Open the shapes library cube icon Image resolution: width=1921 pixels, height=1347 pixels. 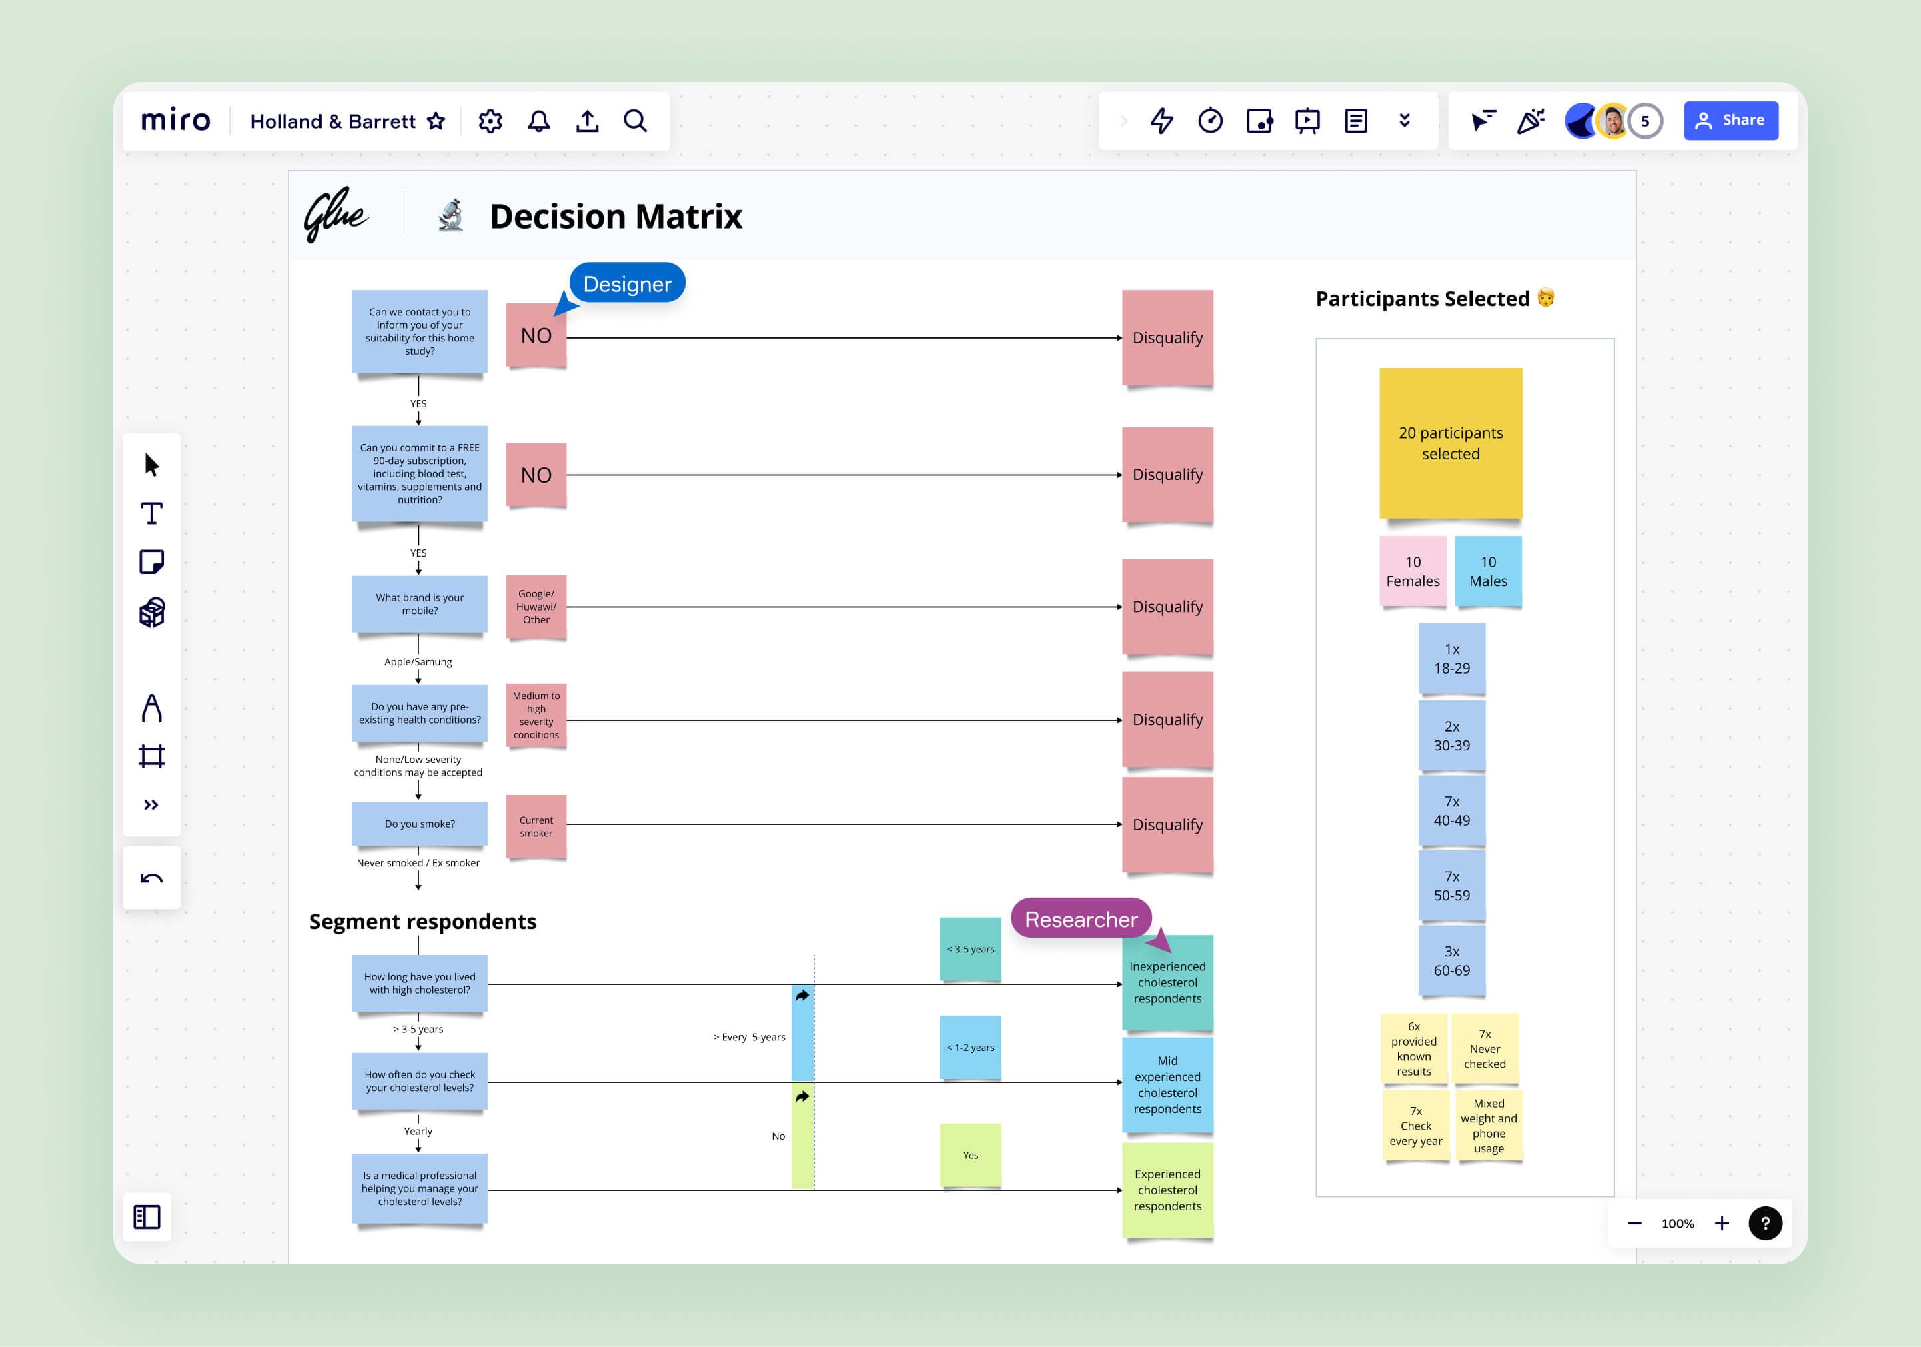pyautogui.click(x=151, y=612)
